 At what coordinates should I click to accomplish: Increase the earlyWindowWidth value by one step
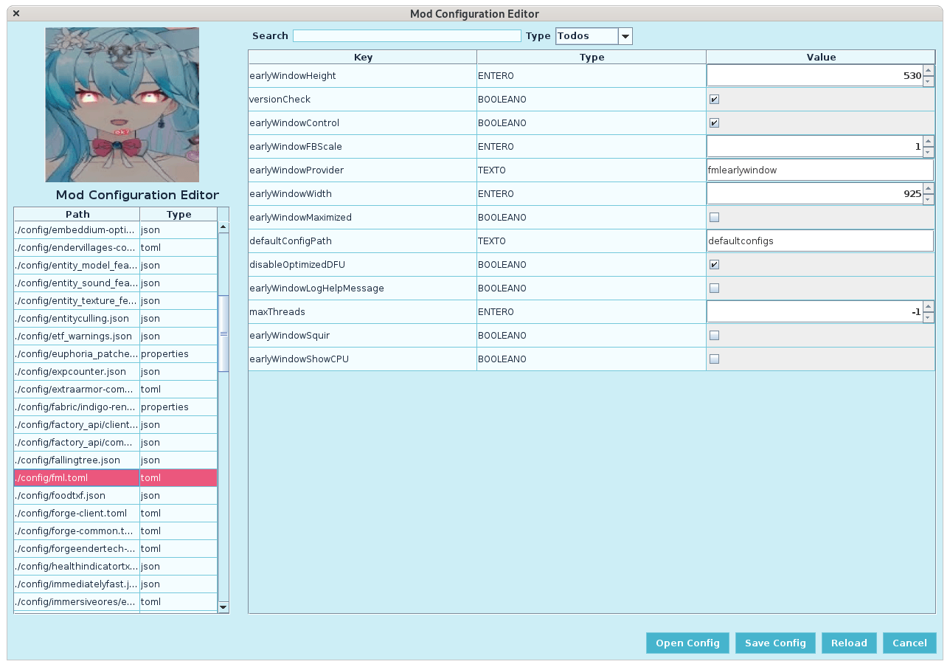coord(929,188)
